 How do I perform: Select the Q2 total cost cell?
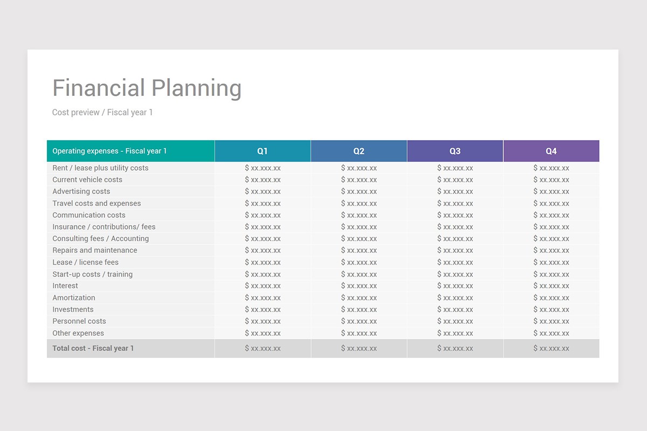(359, 348)
